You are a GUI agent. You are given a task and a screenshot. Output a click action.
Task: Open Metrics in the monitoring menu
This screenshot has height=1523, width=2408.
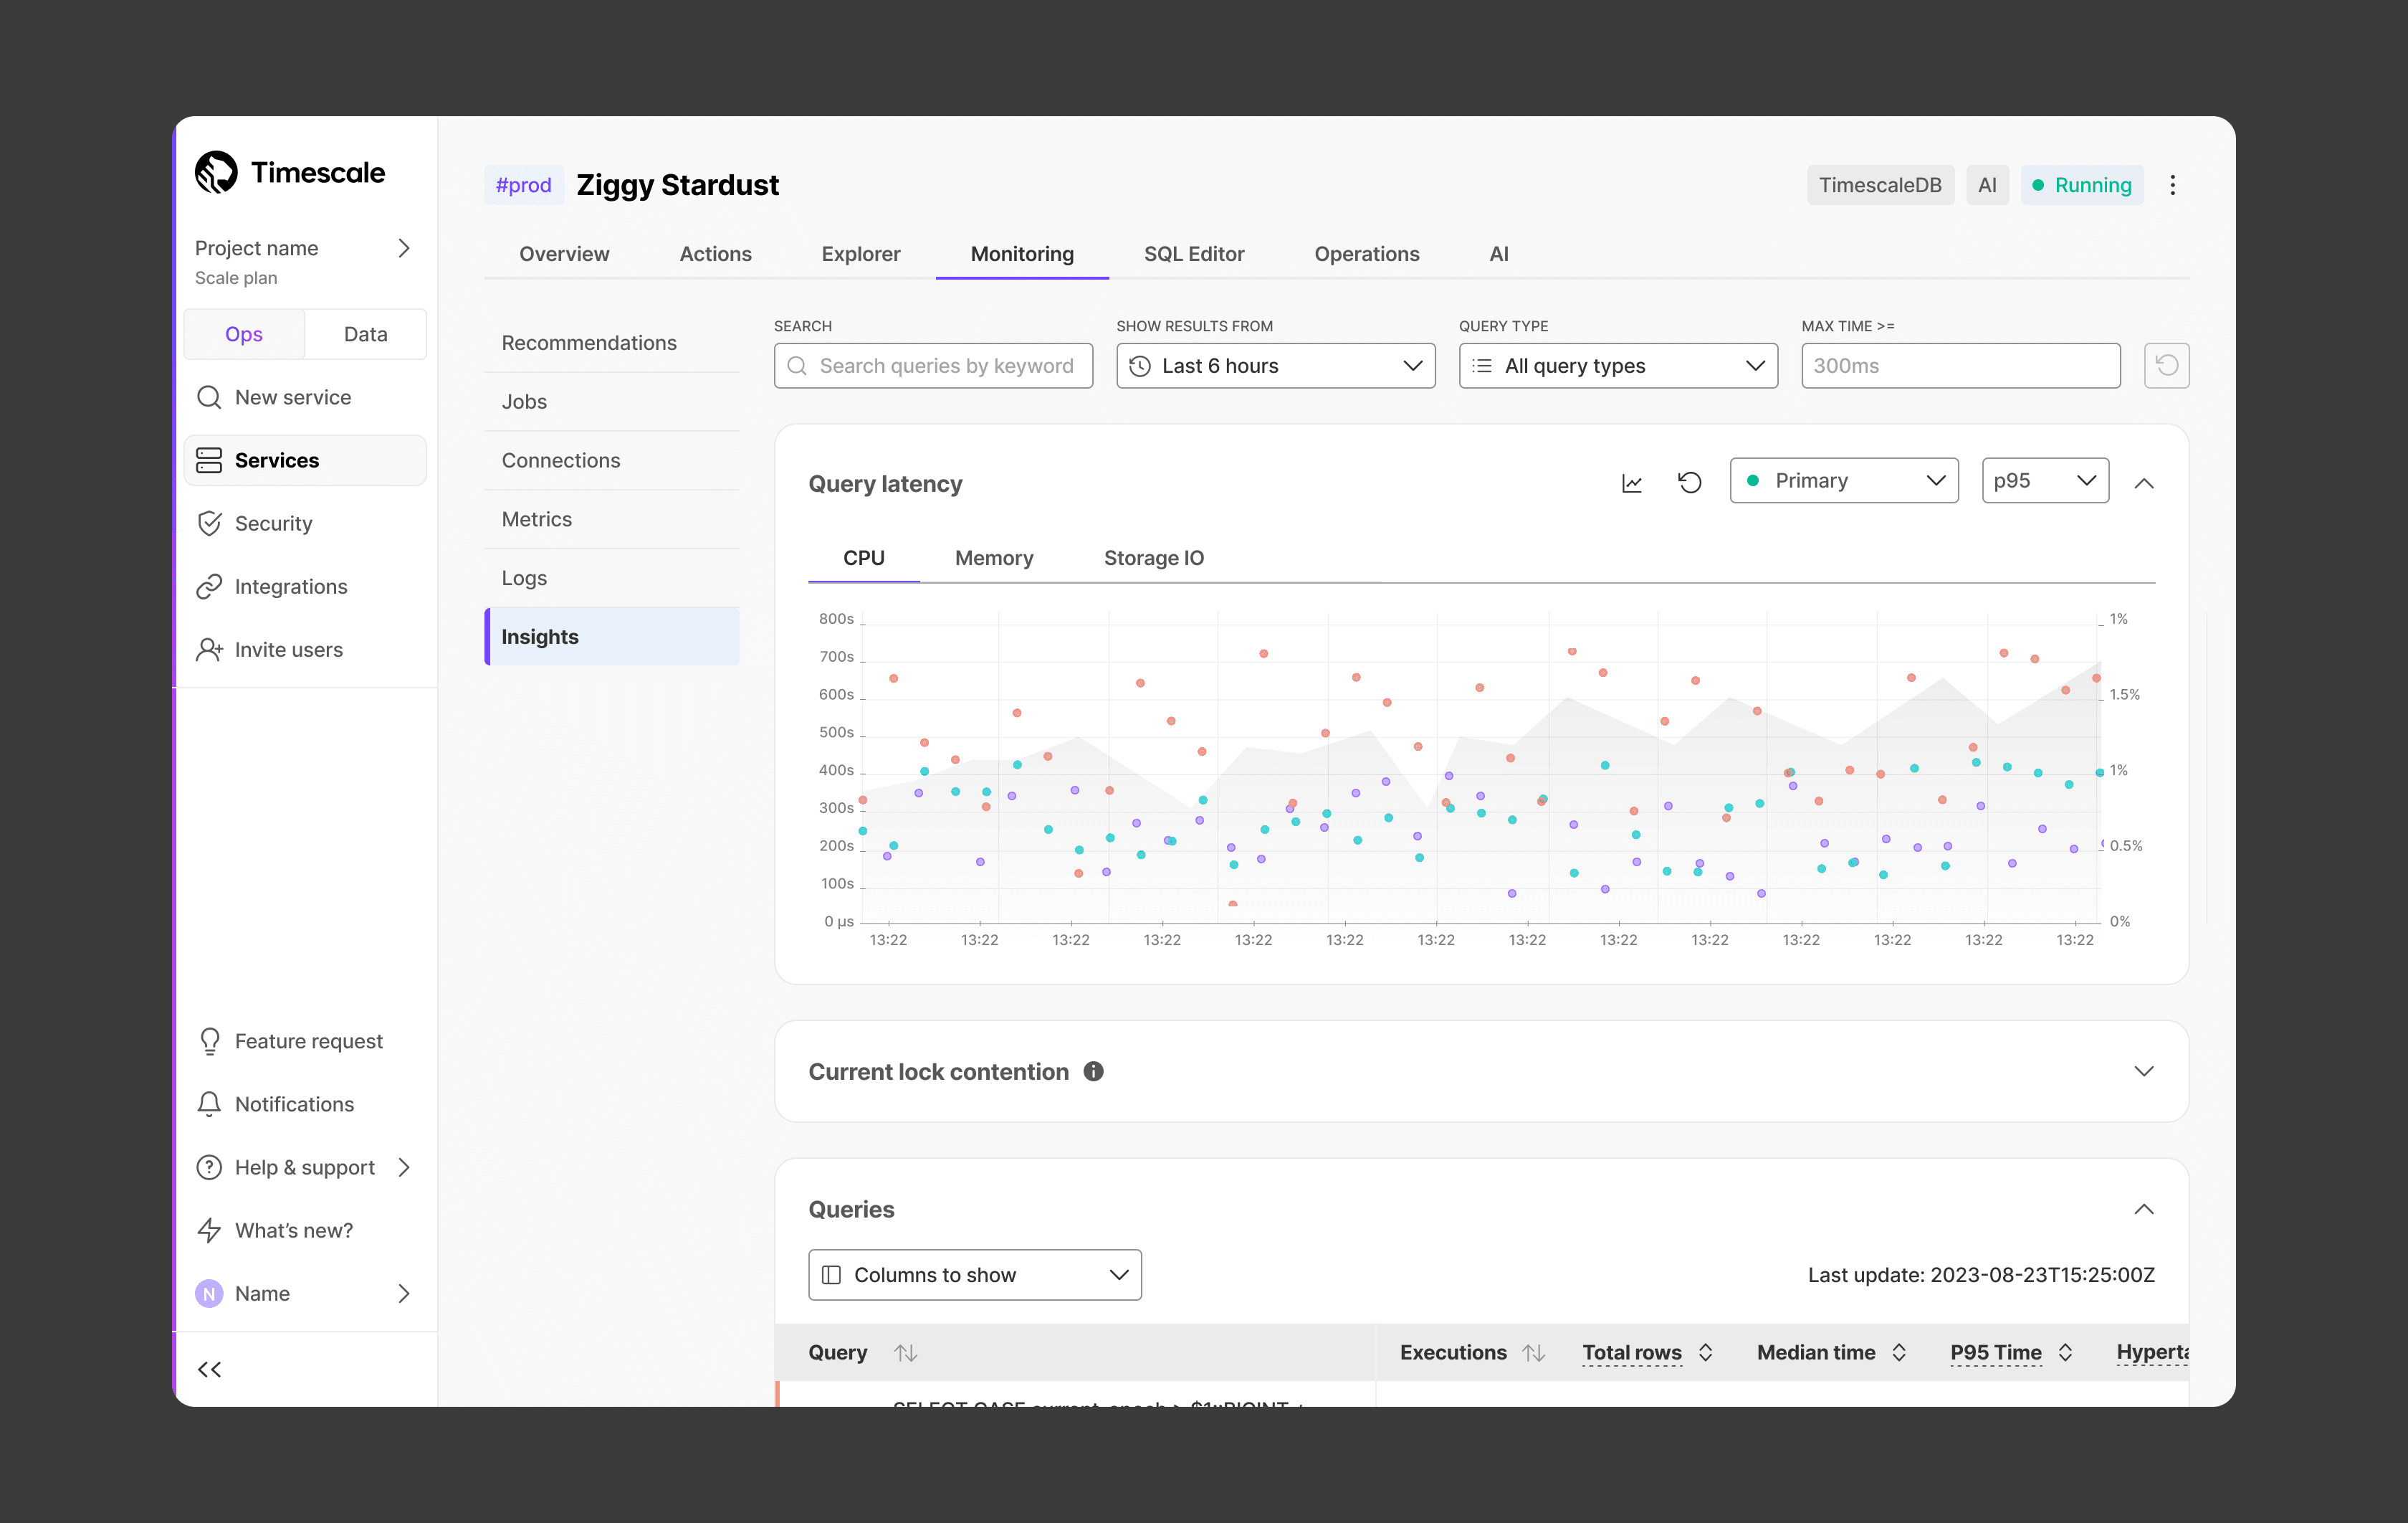pos(612,519)
